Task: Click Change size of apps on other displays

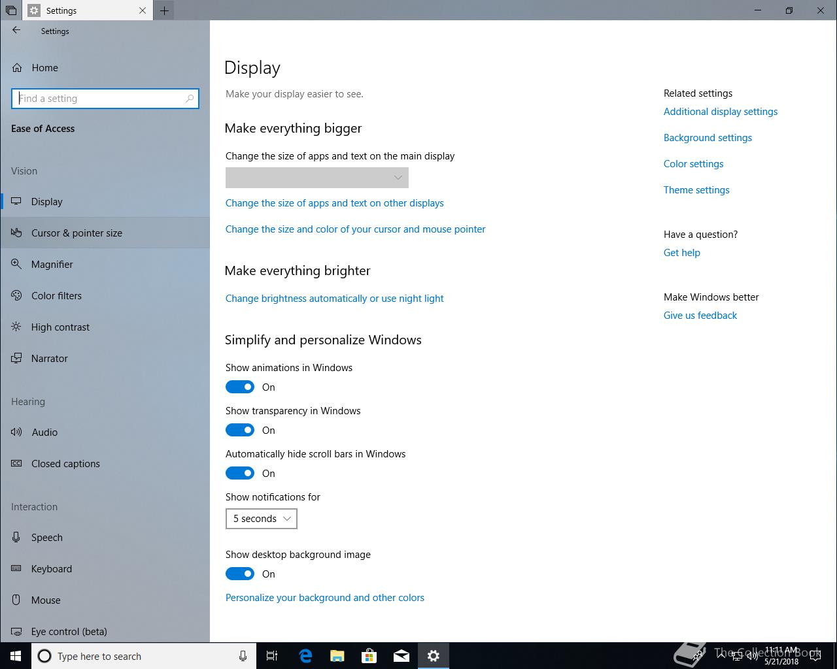Action: tap(334, 203)
